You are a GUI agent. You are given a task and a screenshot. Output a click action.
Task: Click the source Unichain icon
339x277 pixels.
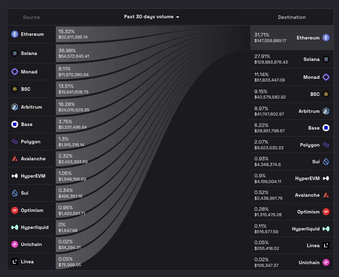(x=14, y=244)
